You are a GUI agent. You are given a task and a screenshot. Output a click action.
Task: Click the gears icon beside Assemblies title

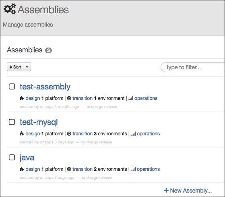coord(10,9)
